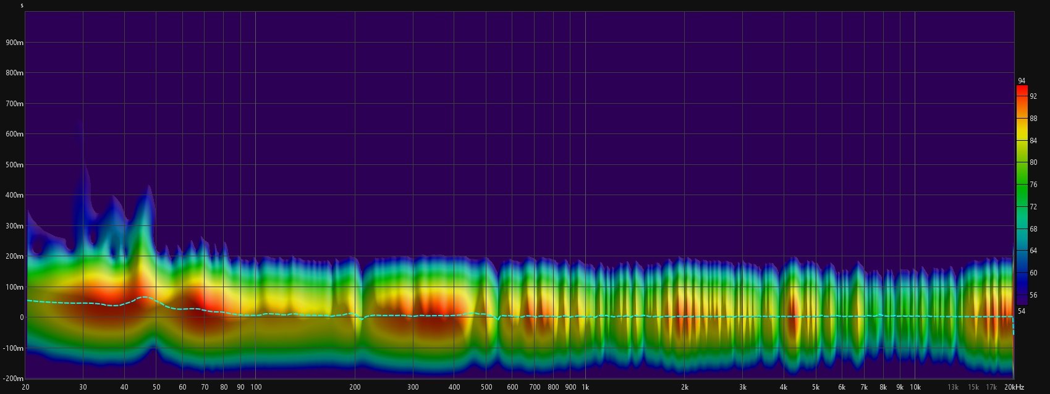Click the 0 label on the time axis

tap(22, 317)
